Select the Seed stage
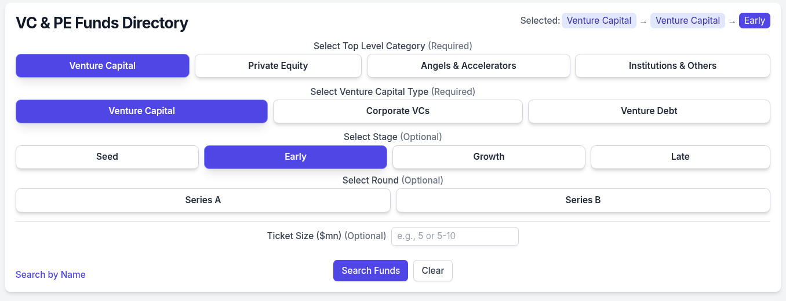This screenshot has width=786, height=301. coord(107,157)
